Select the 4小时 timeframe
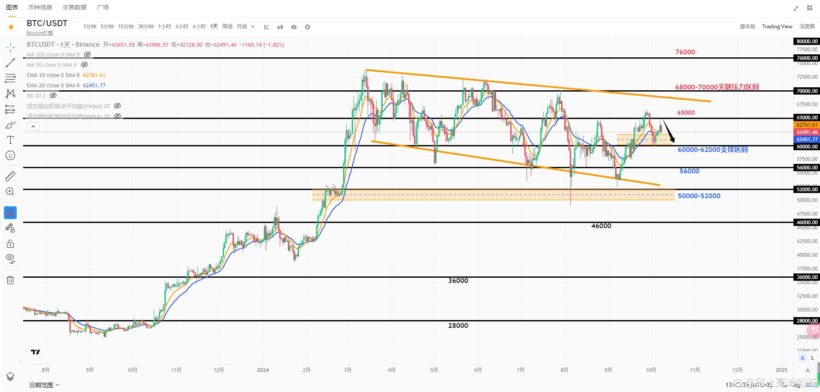Viewport: 820px width, 392px height. (182, 27)
